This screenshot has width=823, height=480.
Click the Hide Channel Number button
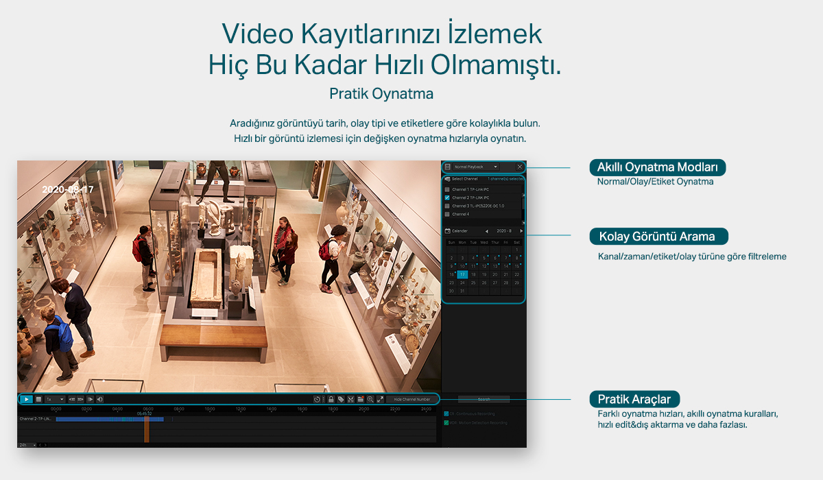pyautogui.click(x=412, y=399)
